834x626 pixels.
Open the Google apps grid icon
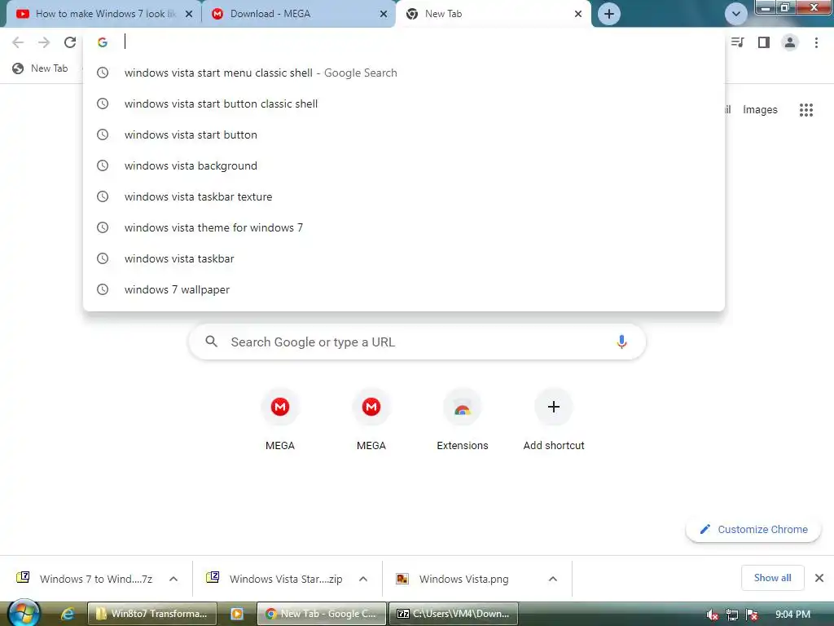(806, 110)
